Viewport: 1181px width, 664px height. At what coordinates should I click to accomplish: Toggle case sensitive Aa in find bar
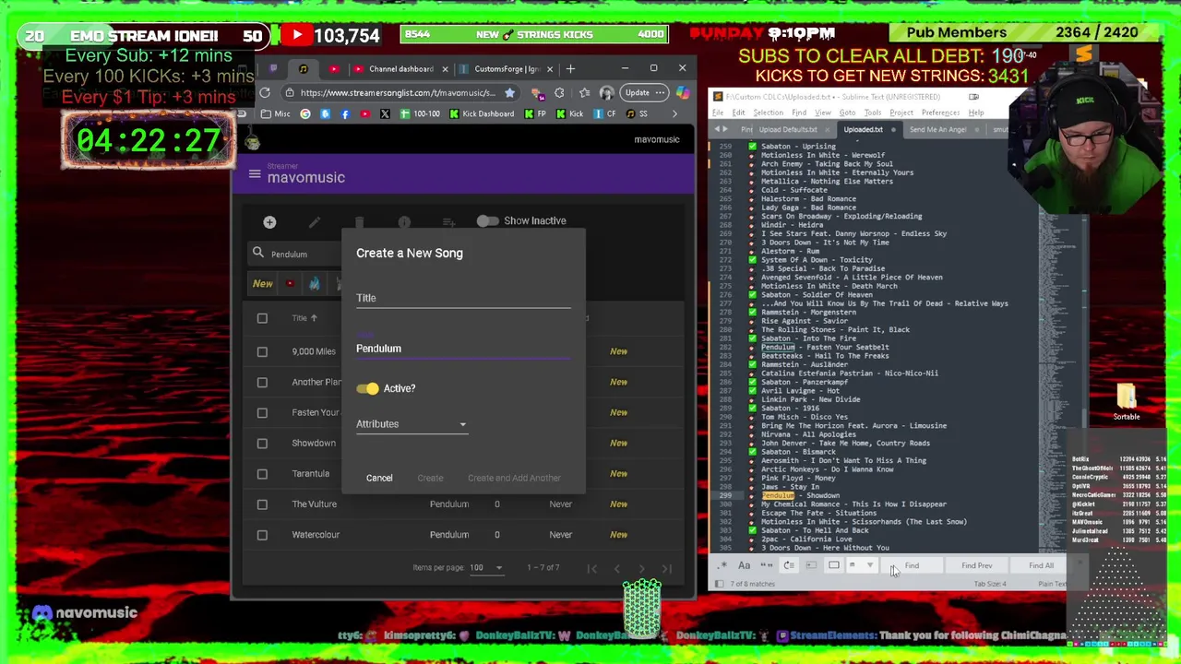coord(744,565)
